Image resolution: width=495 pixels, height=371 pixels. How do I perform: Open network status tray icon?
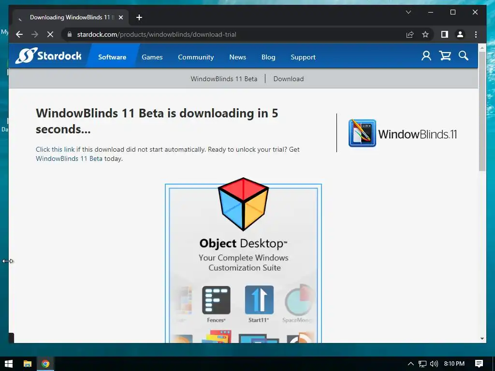422,364
